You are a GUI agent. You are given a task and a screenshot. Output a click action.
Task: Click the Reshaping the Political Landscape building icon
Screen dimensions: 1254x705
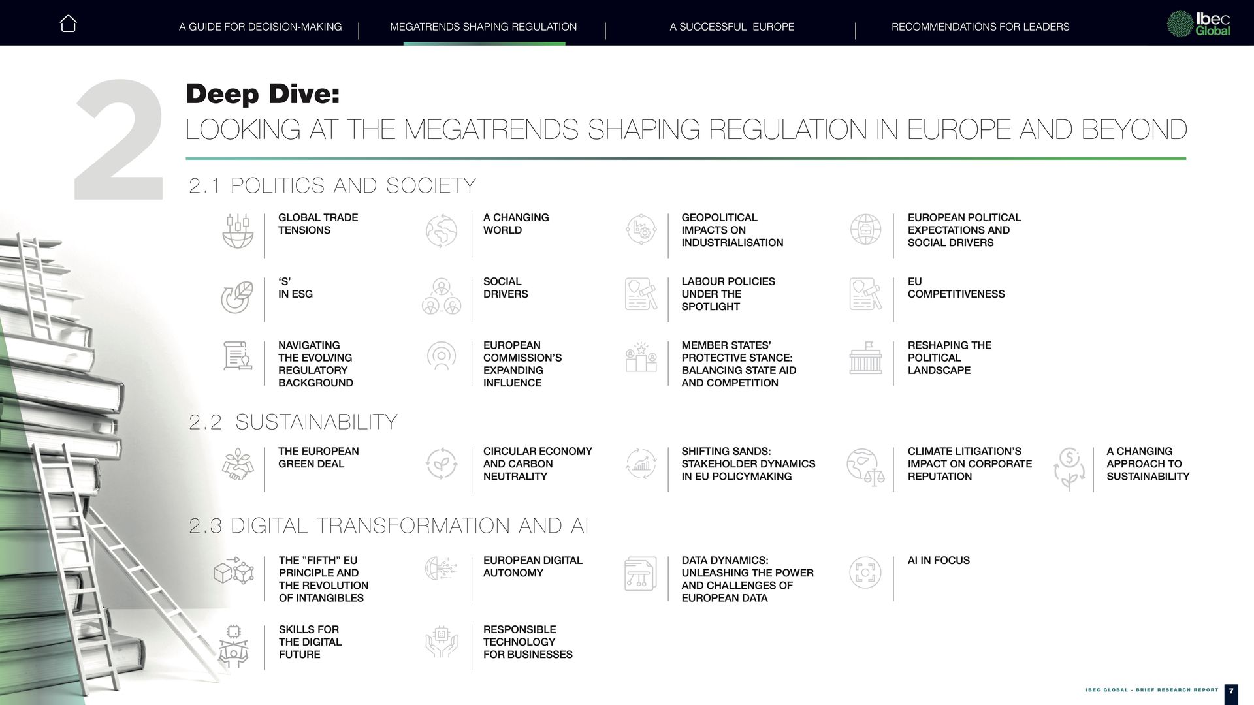(865, 358)
